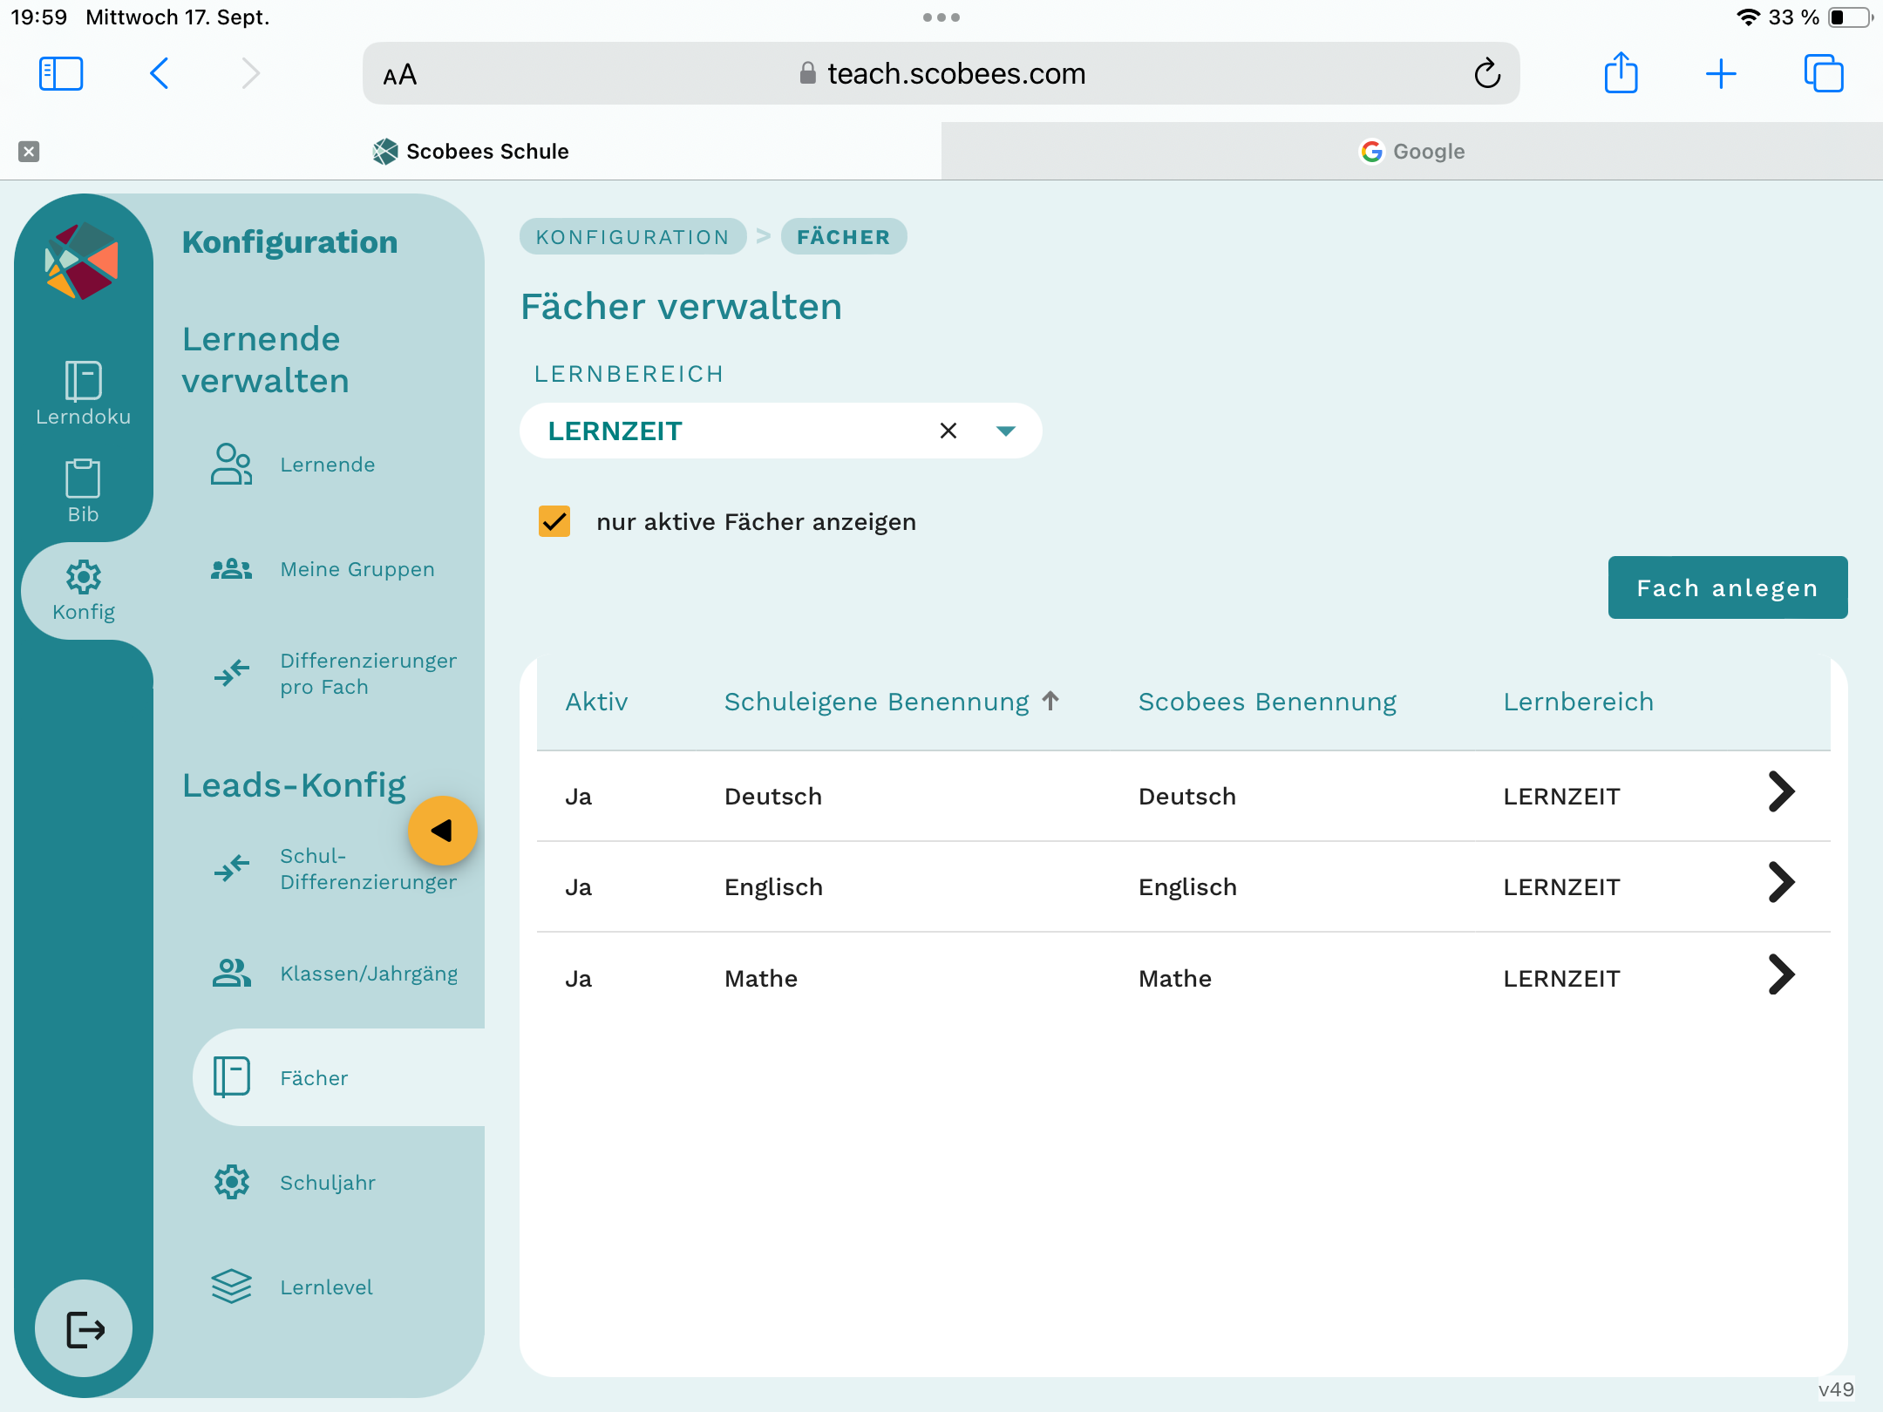This screenshot has width=1883, height=1412.
Task: Open Lernlevel layers icon entry
Action: point(232,1286)
